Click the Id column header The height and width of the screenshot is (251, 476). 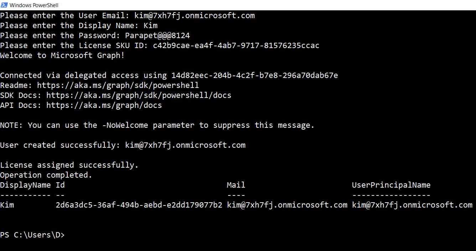(x=60, y=185)
